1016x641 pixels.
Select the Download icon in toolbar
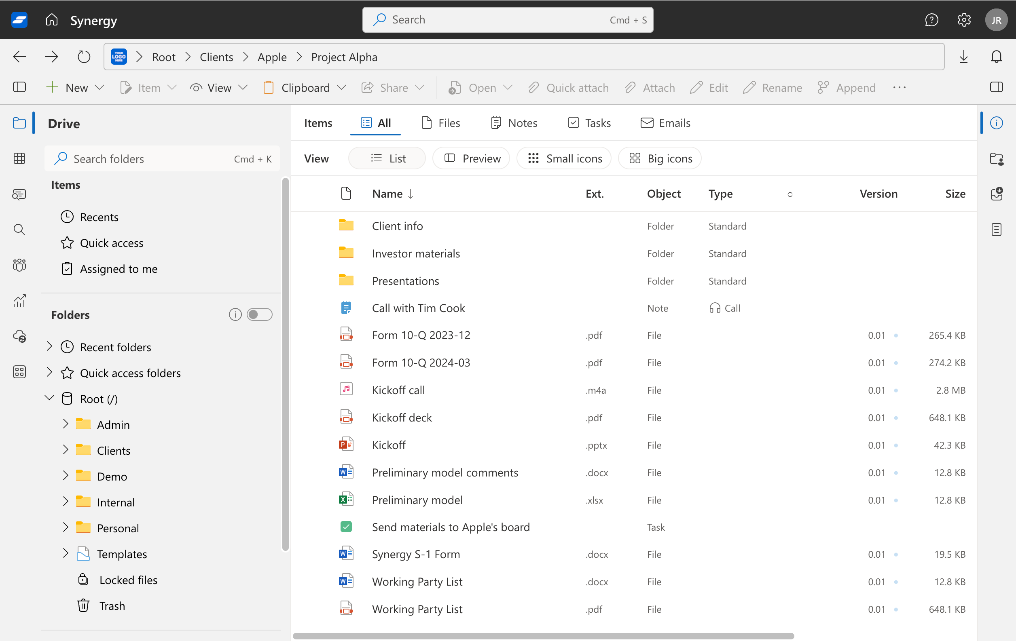point(964,57)
